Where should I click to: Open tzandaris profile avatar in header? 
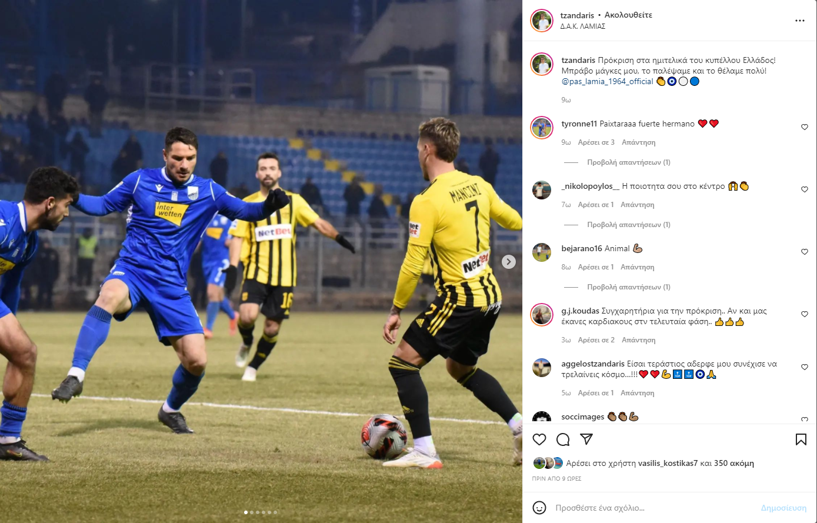[542, 21]
